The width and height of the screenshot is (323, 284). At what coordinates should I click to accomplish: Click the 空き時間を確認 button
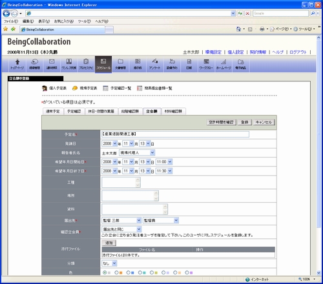click(221, 122)
